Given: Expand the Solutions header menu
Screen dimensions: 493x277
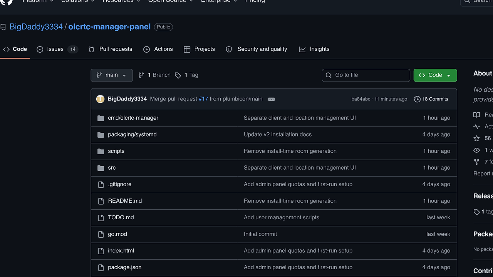Looking at the screenshot, I should [x=78, y=1].
